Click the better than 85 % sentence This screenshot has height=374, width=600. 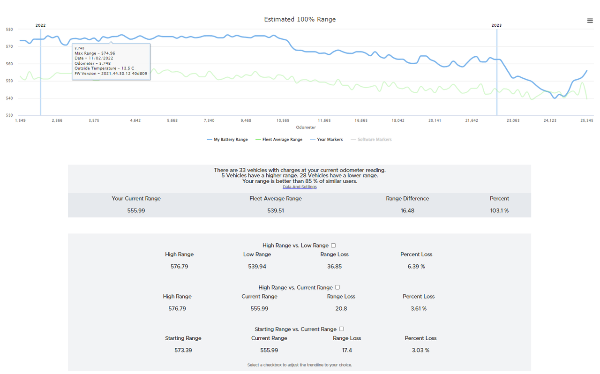tap(300, 181)
